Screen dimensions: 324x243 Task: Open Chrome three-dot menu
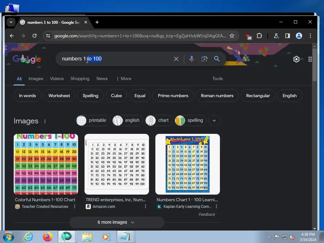click(310, 36)
